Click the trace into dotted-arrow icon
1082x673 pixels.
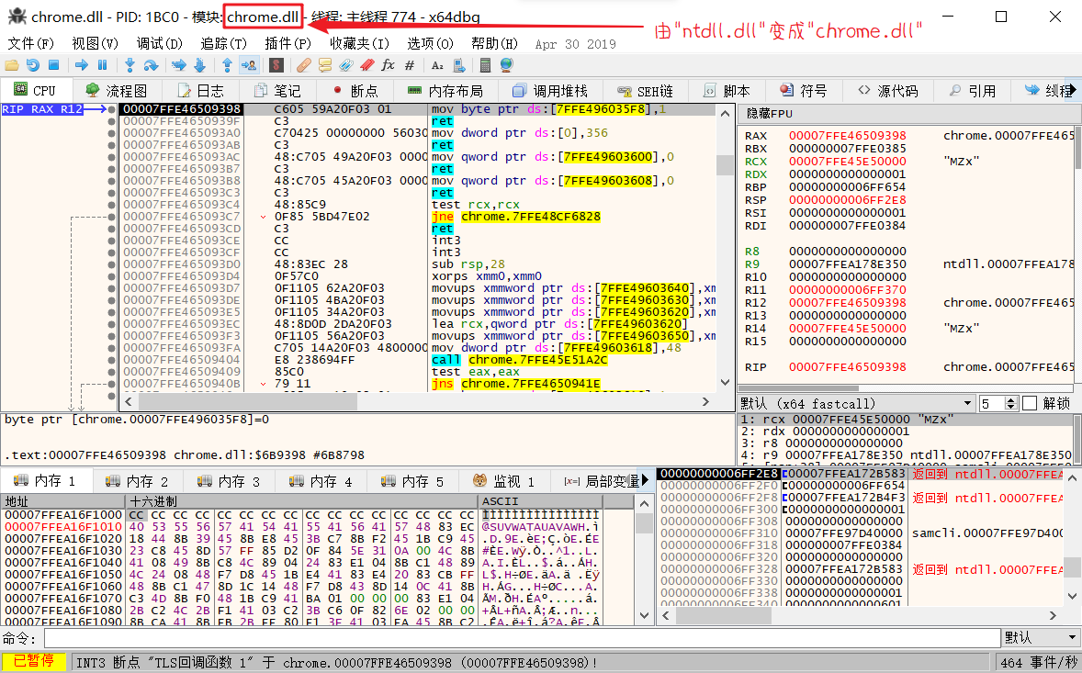tap(179, 65)
